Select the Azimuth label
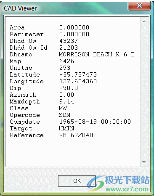Image resolution: width=154 pixels, height=196 pixels. 23,95
